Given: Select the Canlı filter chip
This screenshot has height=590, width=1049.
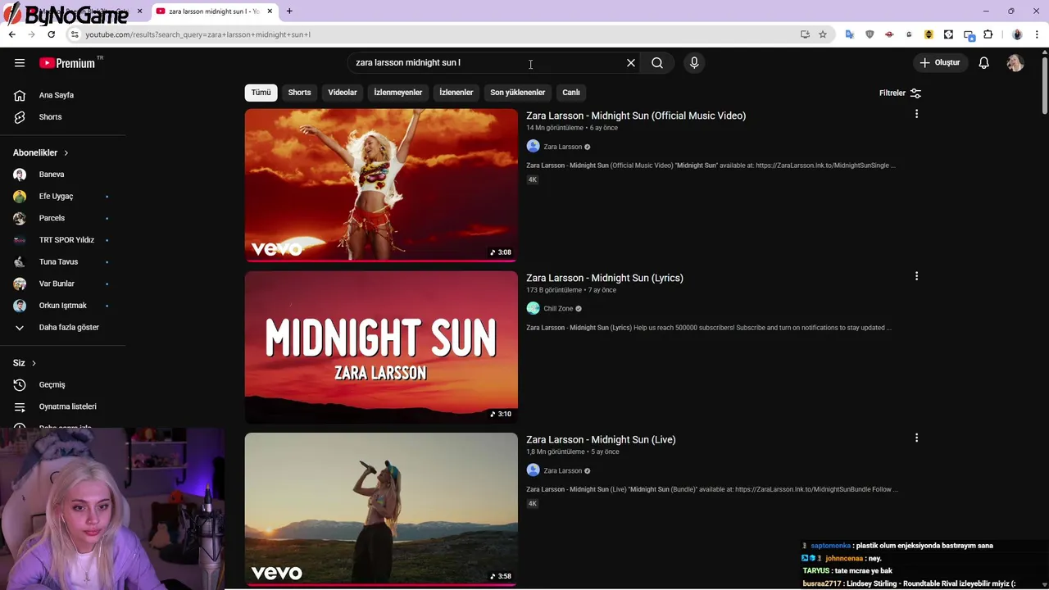Looking at the screenshot, I should tap(571, 93).
